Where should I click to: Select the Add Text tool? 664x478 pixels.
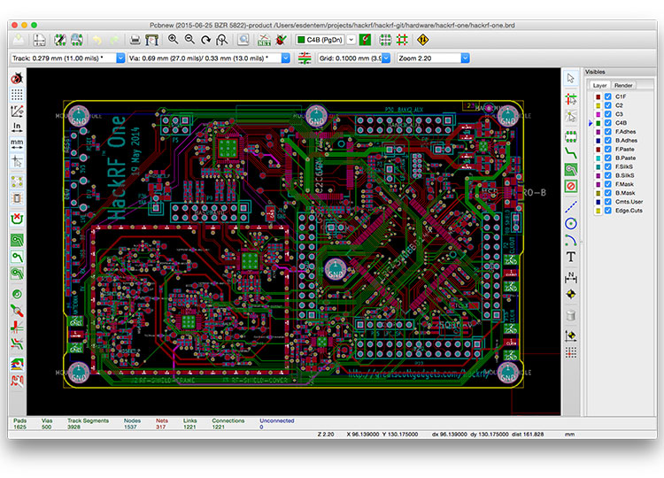(571, 257)
